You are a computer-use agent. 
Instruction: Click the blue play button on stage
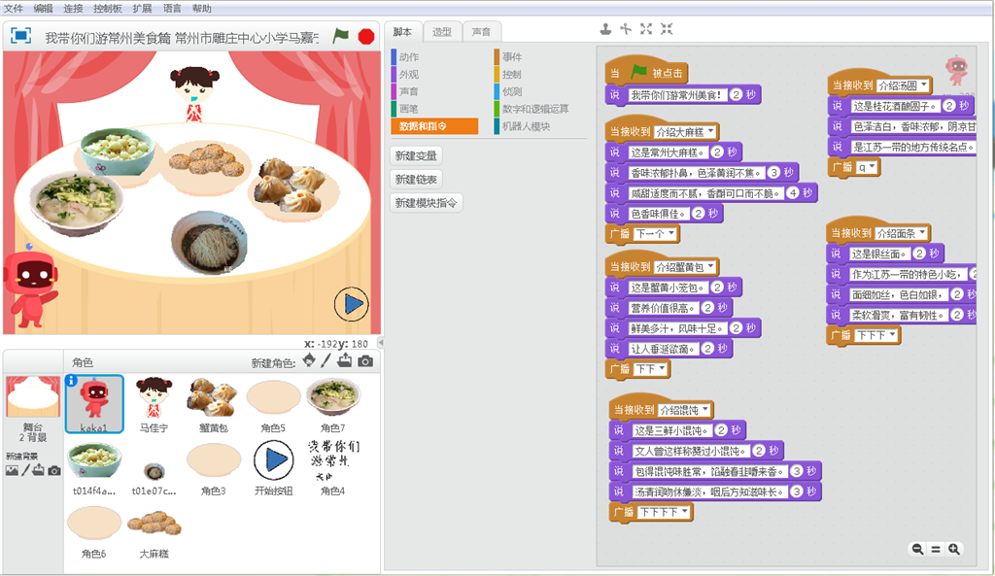coord(351,304)
